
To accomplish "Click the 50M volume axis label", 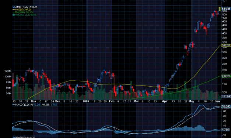I will coord(8,88).
